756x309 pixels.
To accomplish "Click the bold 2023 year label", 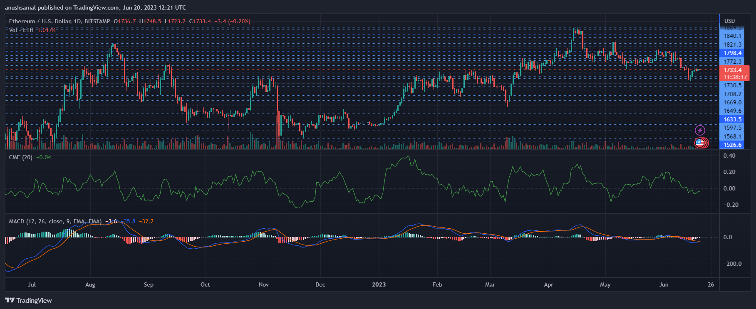I will coord(379,284).
